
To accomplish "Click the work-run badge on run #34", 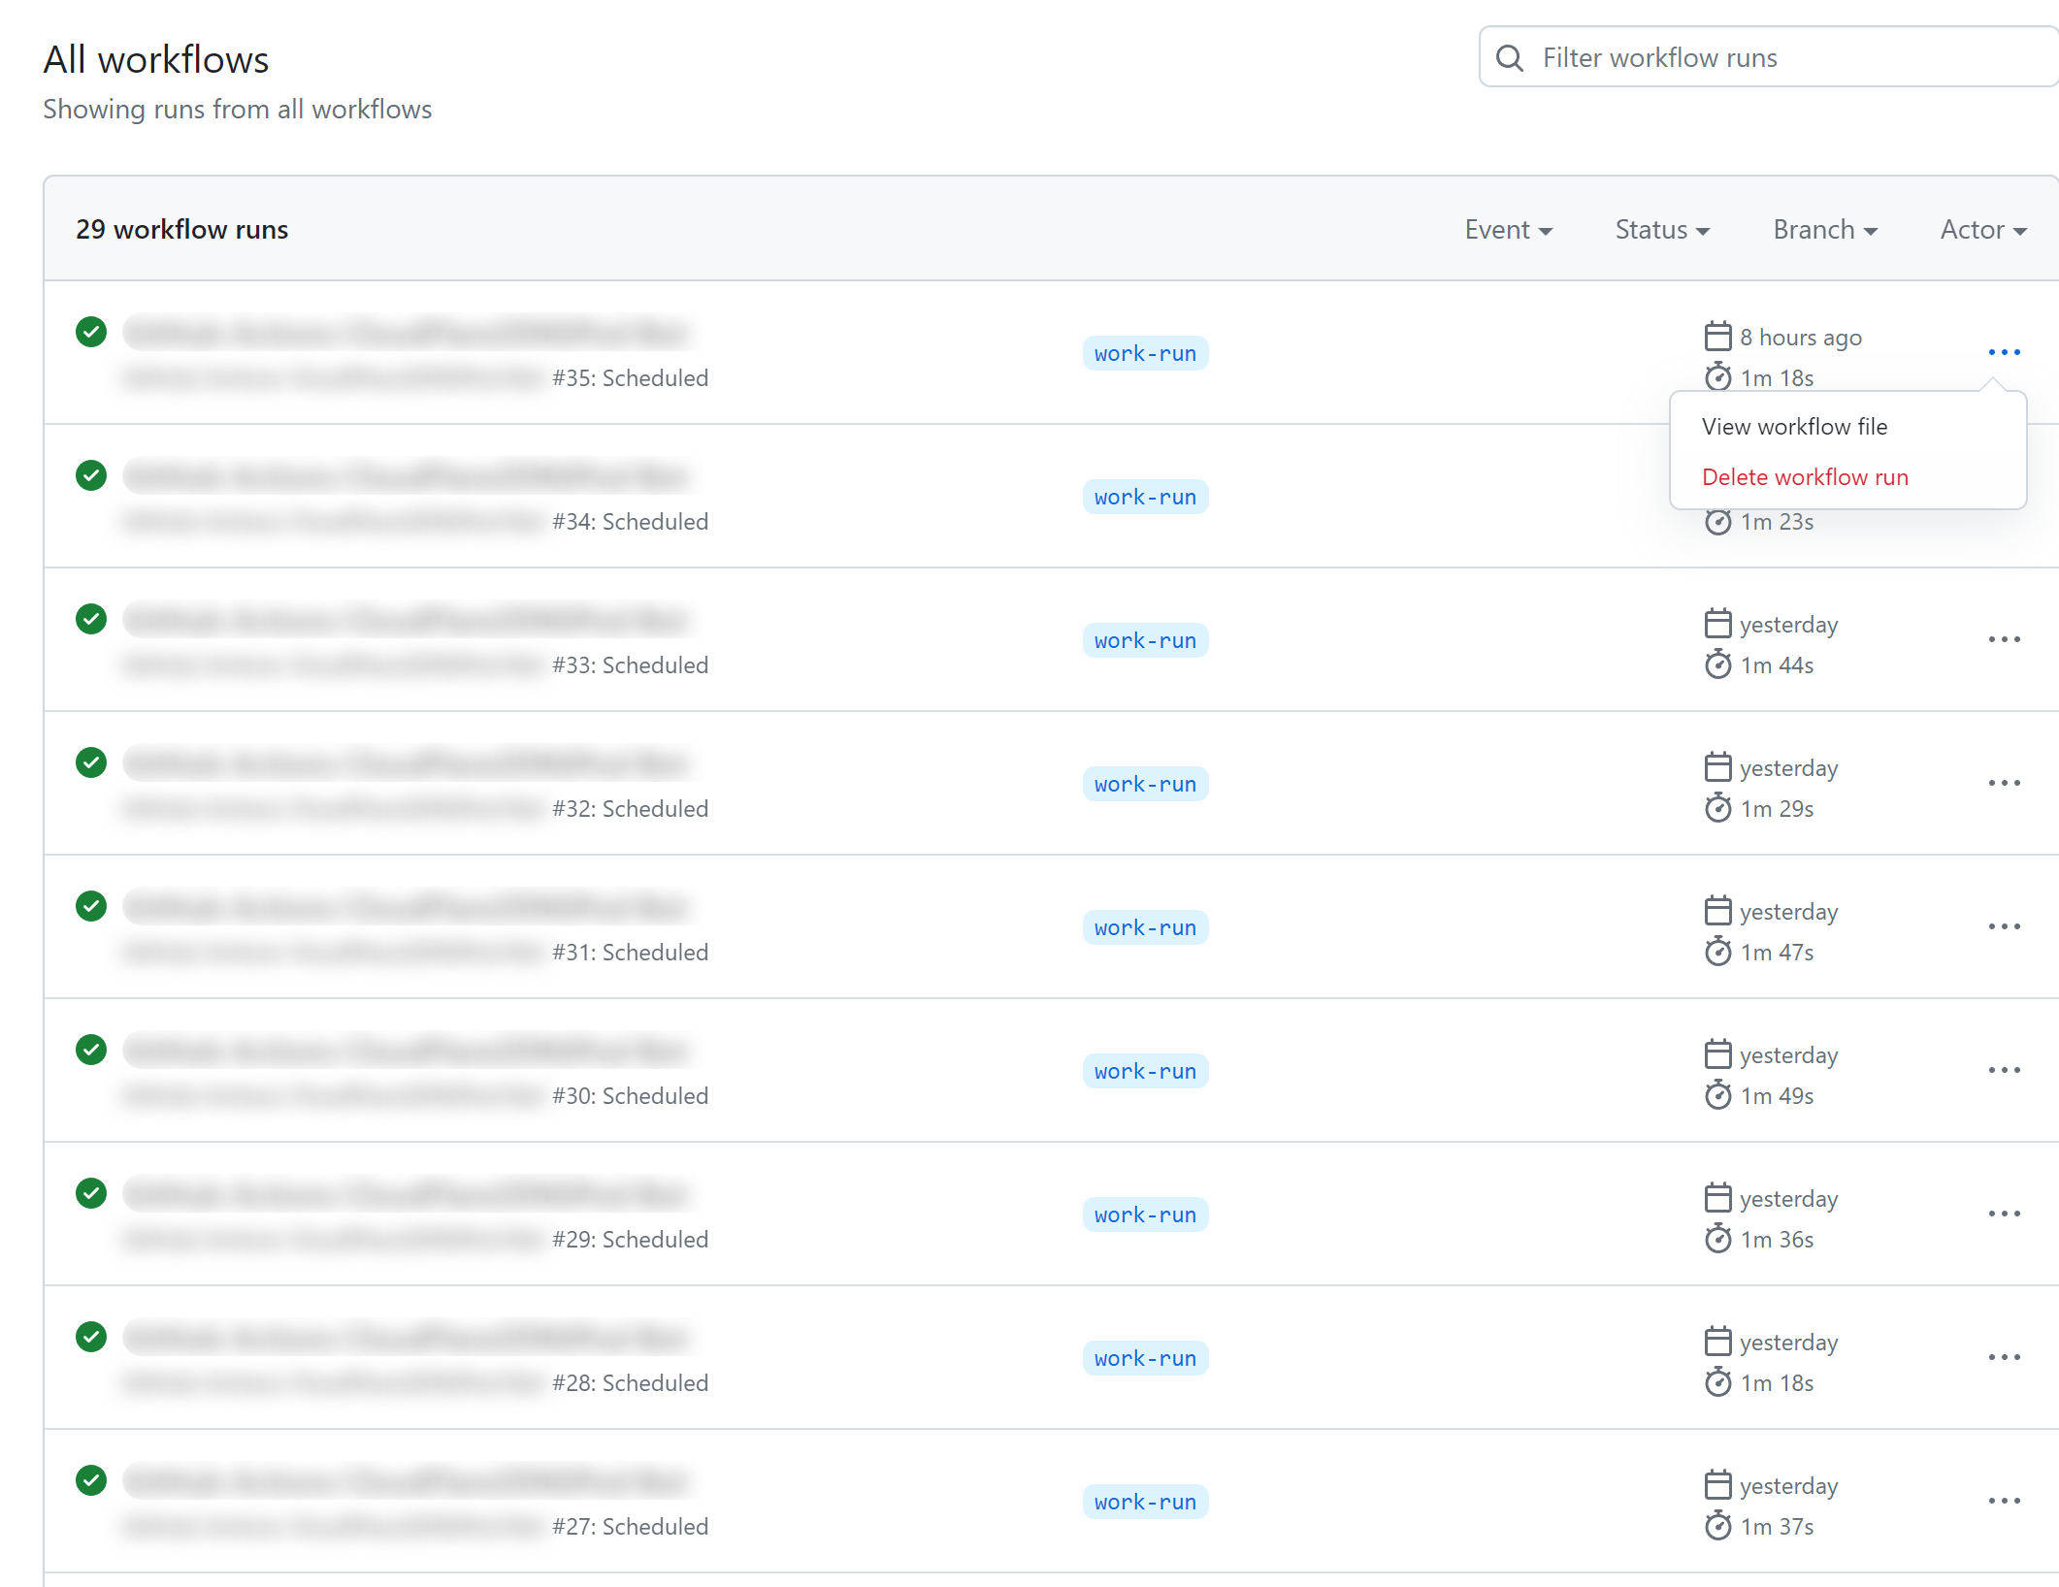I will coord(1145,496).
